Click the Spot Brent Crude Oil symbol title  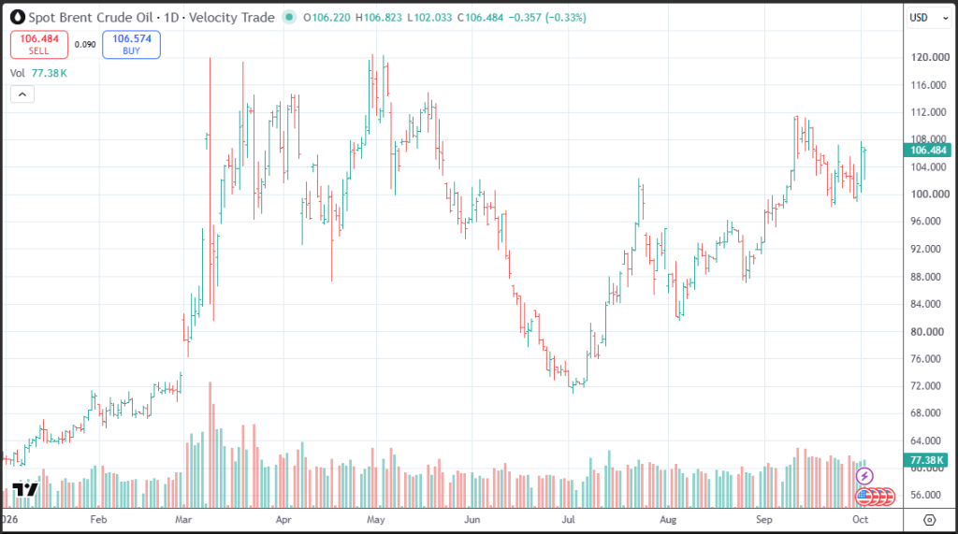tap(91, 18)
